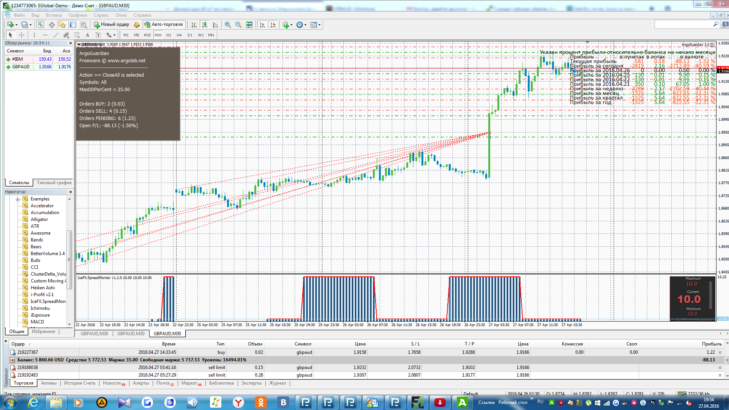729x410 pixels.
Task: Expand the Periods dropdown arrow
Action: click(305, 25)
